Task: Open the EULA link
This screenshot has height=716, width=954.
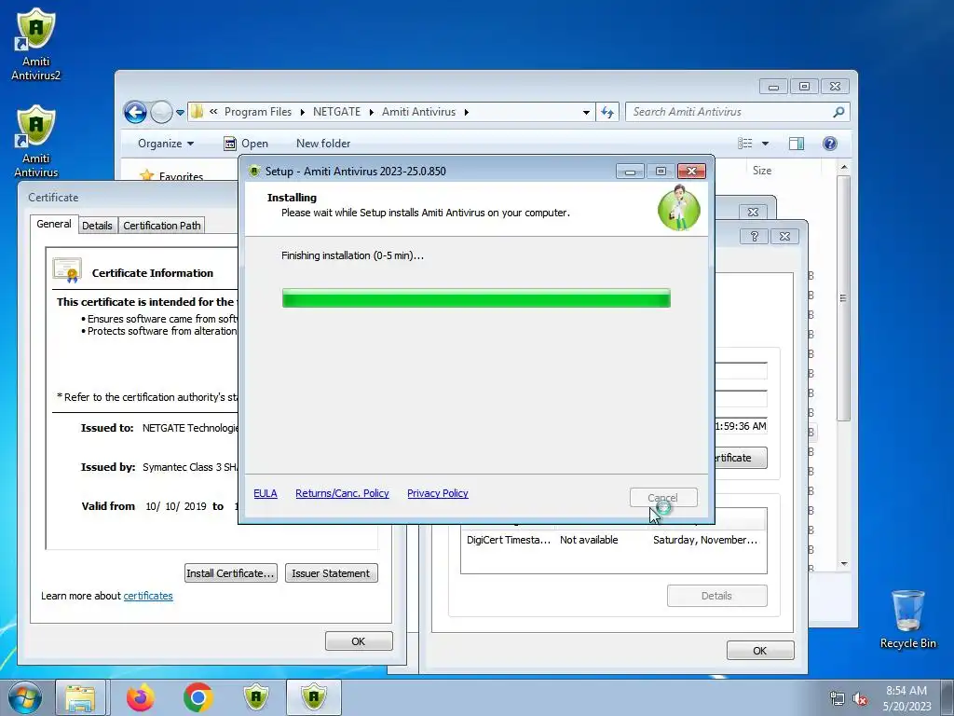Action: [x=266, y=493]
